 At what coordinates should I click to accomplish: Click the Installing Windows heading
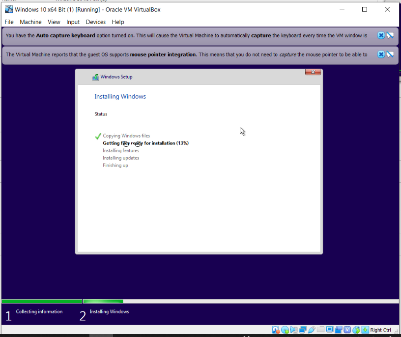pos(120,97)
